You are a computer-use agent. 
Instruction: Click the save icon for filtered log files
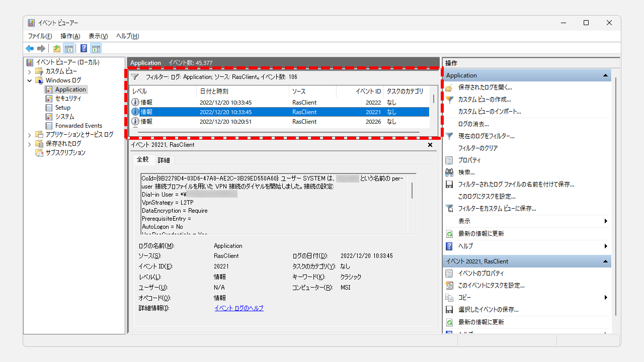(449, 184)
